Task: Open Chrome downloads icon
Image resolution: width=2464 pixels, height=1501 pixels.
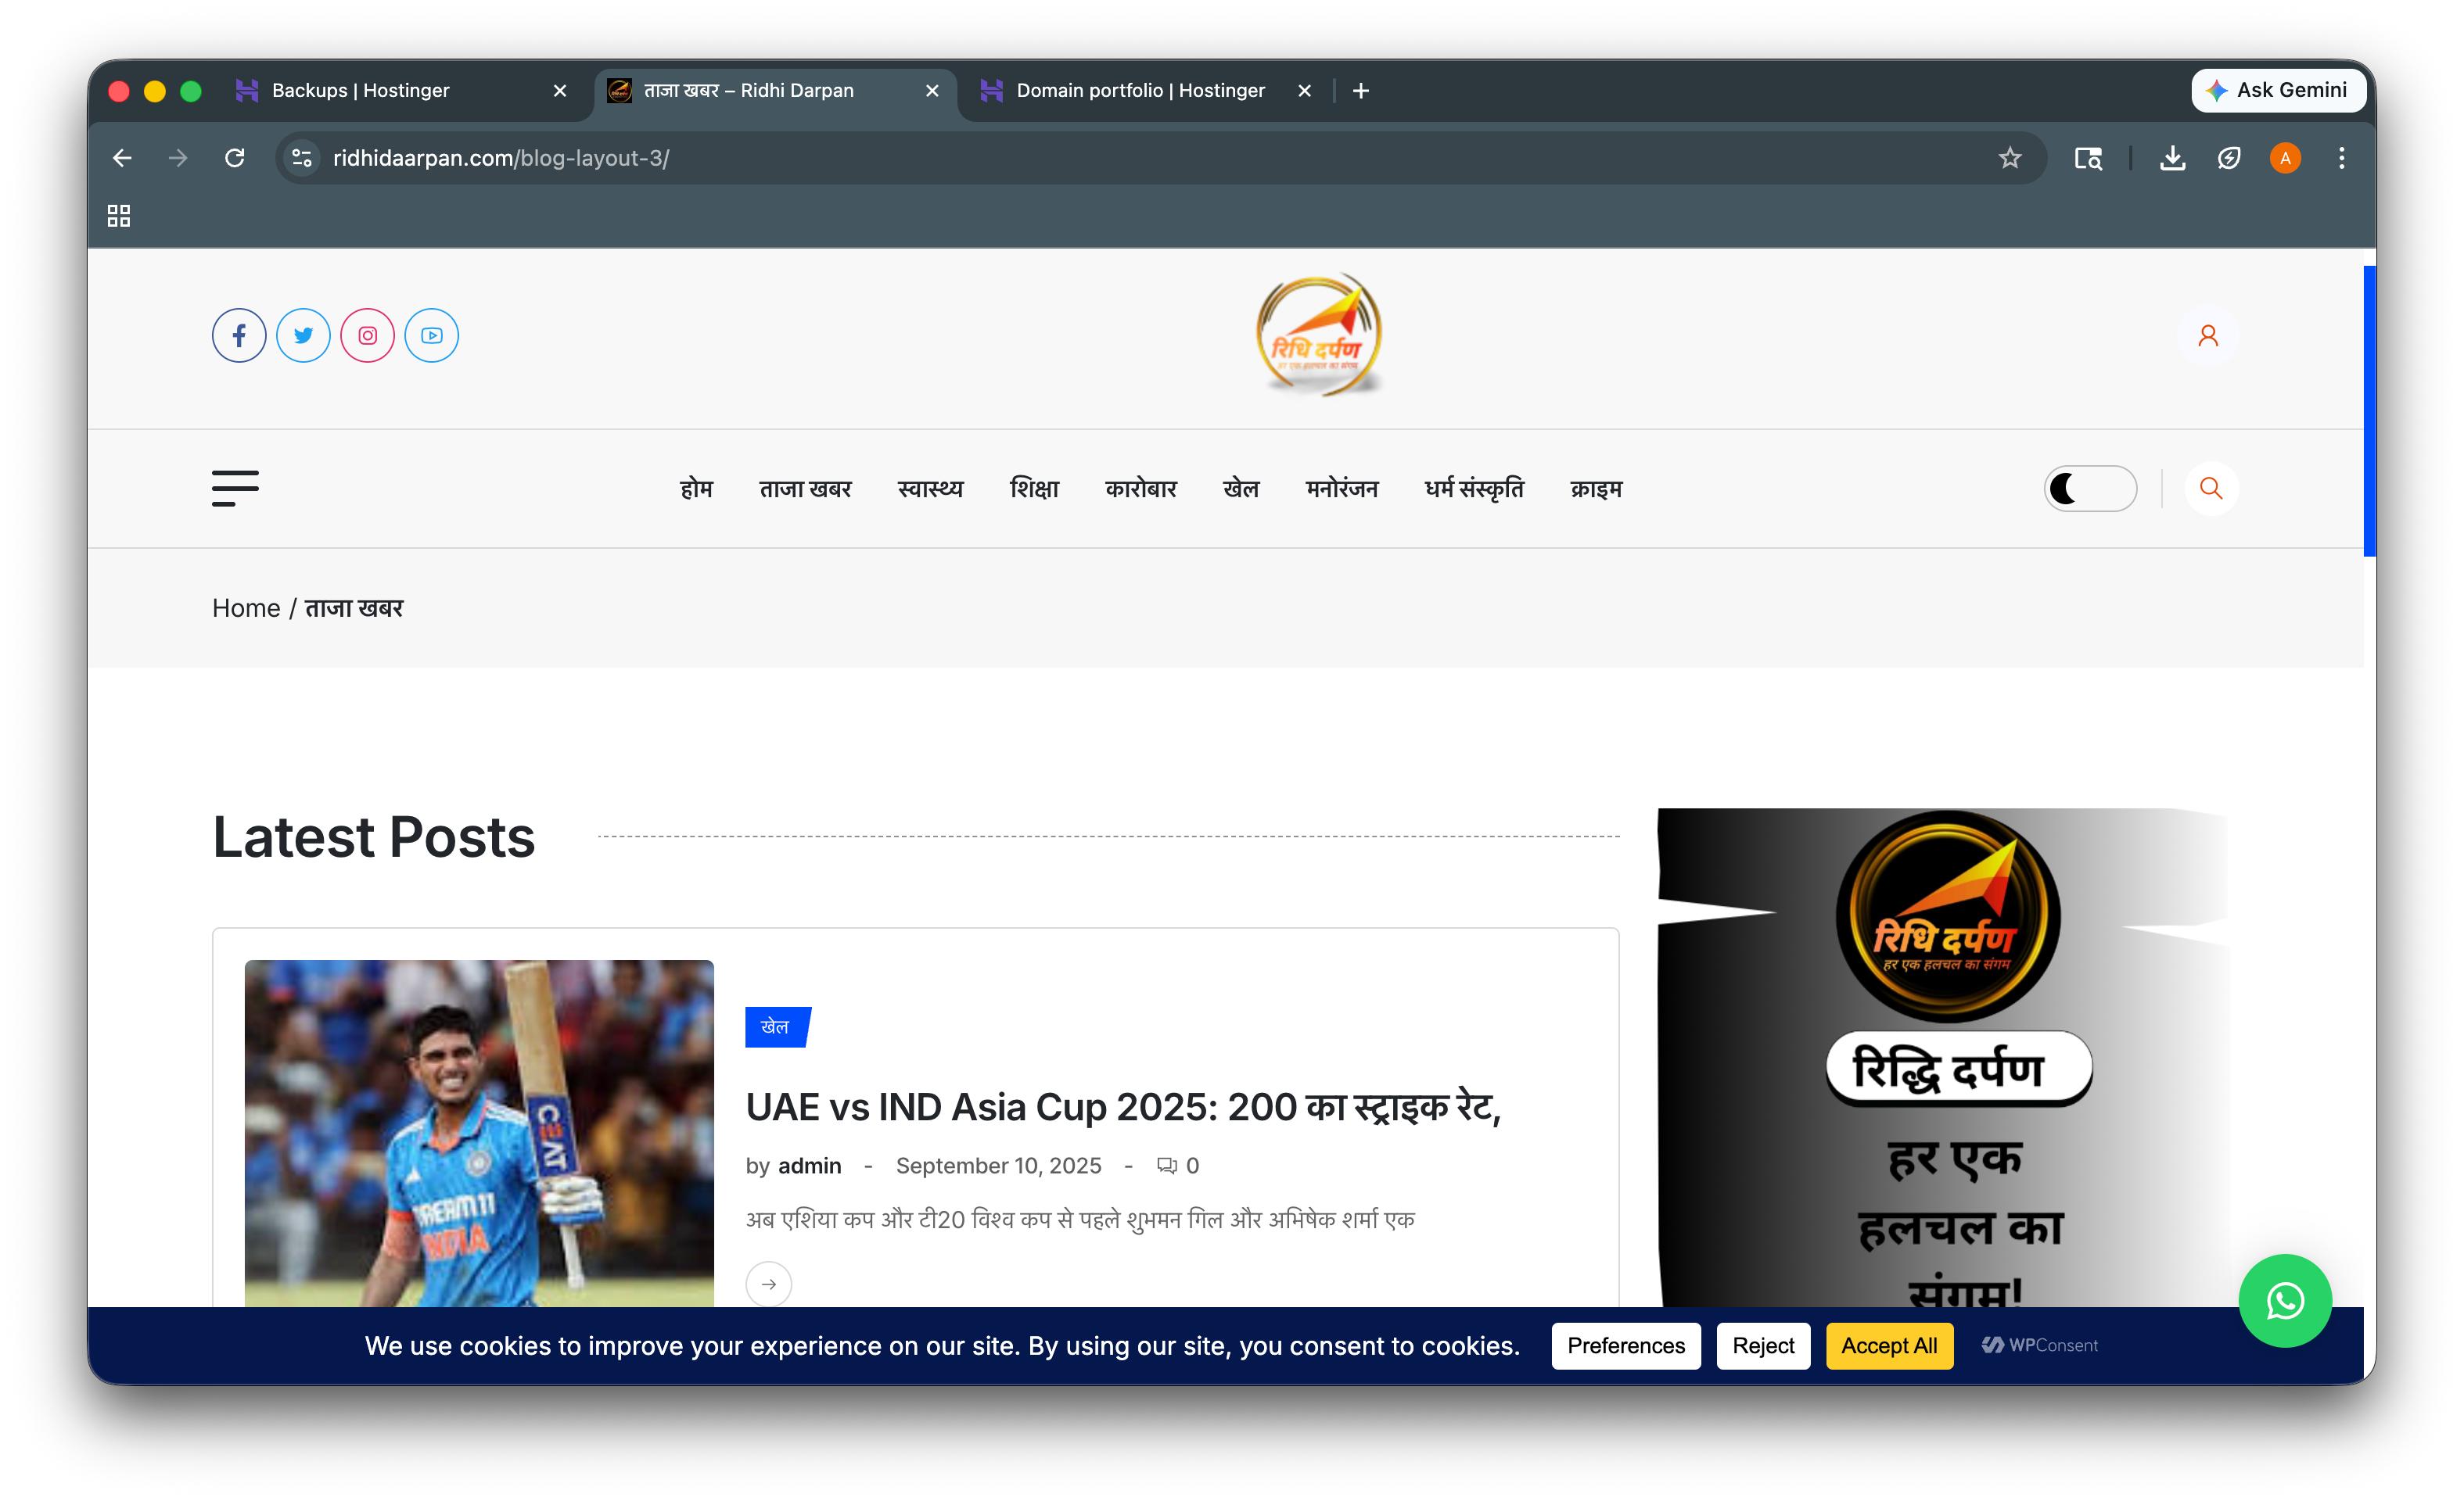Action: pos(2172,158)
